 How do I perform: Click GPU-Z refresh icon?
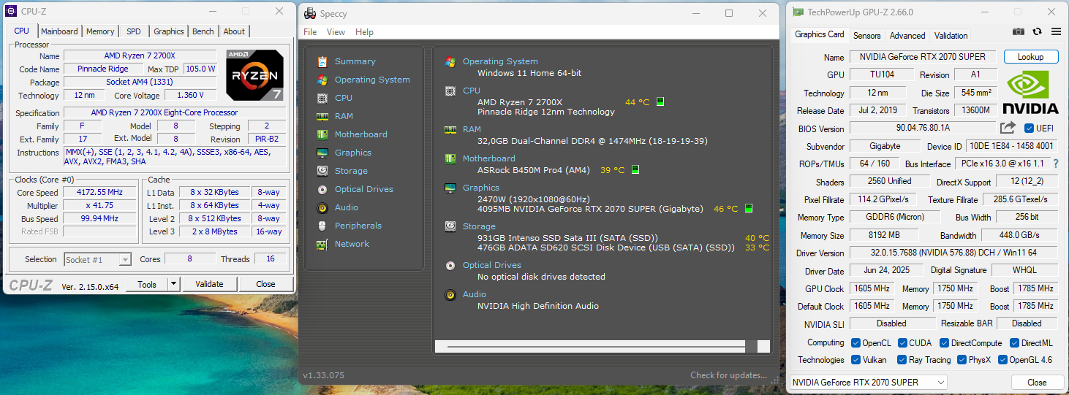tap(1037, 31)
